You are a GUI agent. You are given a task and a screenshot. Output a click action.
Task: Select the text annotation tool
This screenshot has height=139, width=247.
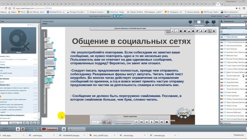[201, 31]
